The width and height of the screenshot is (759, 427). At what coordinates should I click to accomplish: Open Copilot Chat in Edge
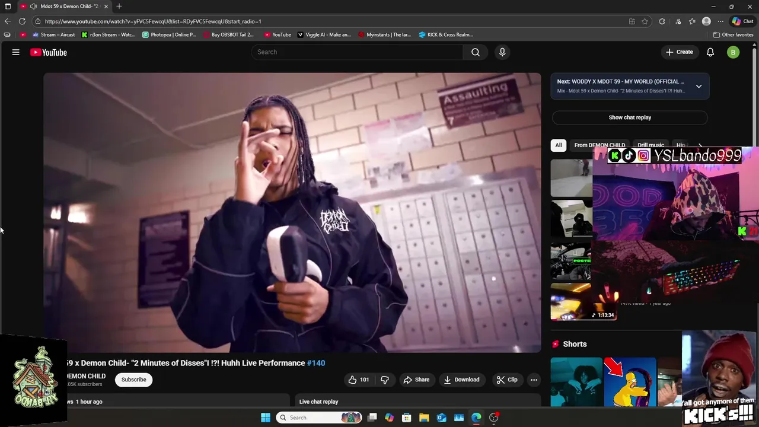coord(742,21)
